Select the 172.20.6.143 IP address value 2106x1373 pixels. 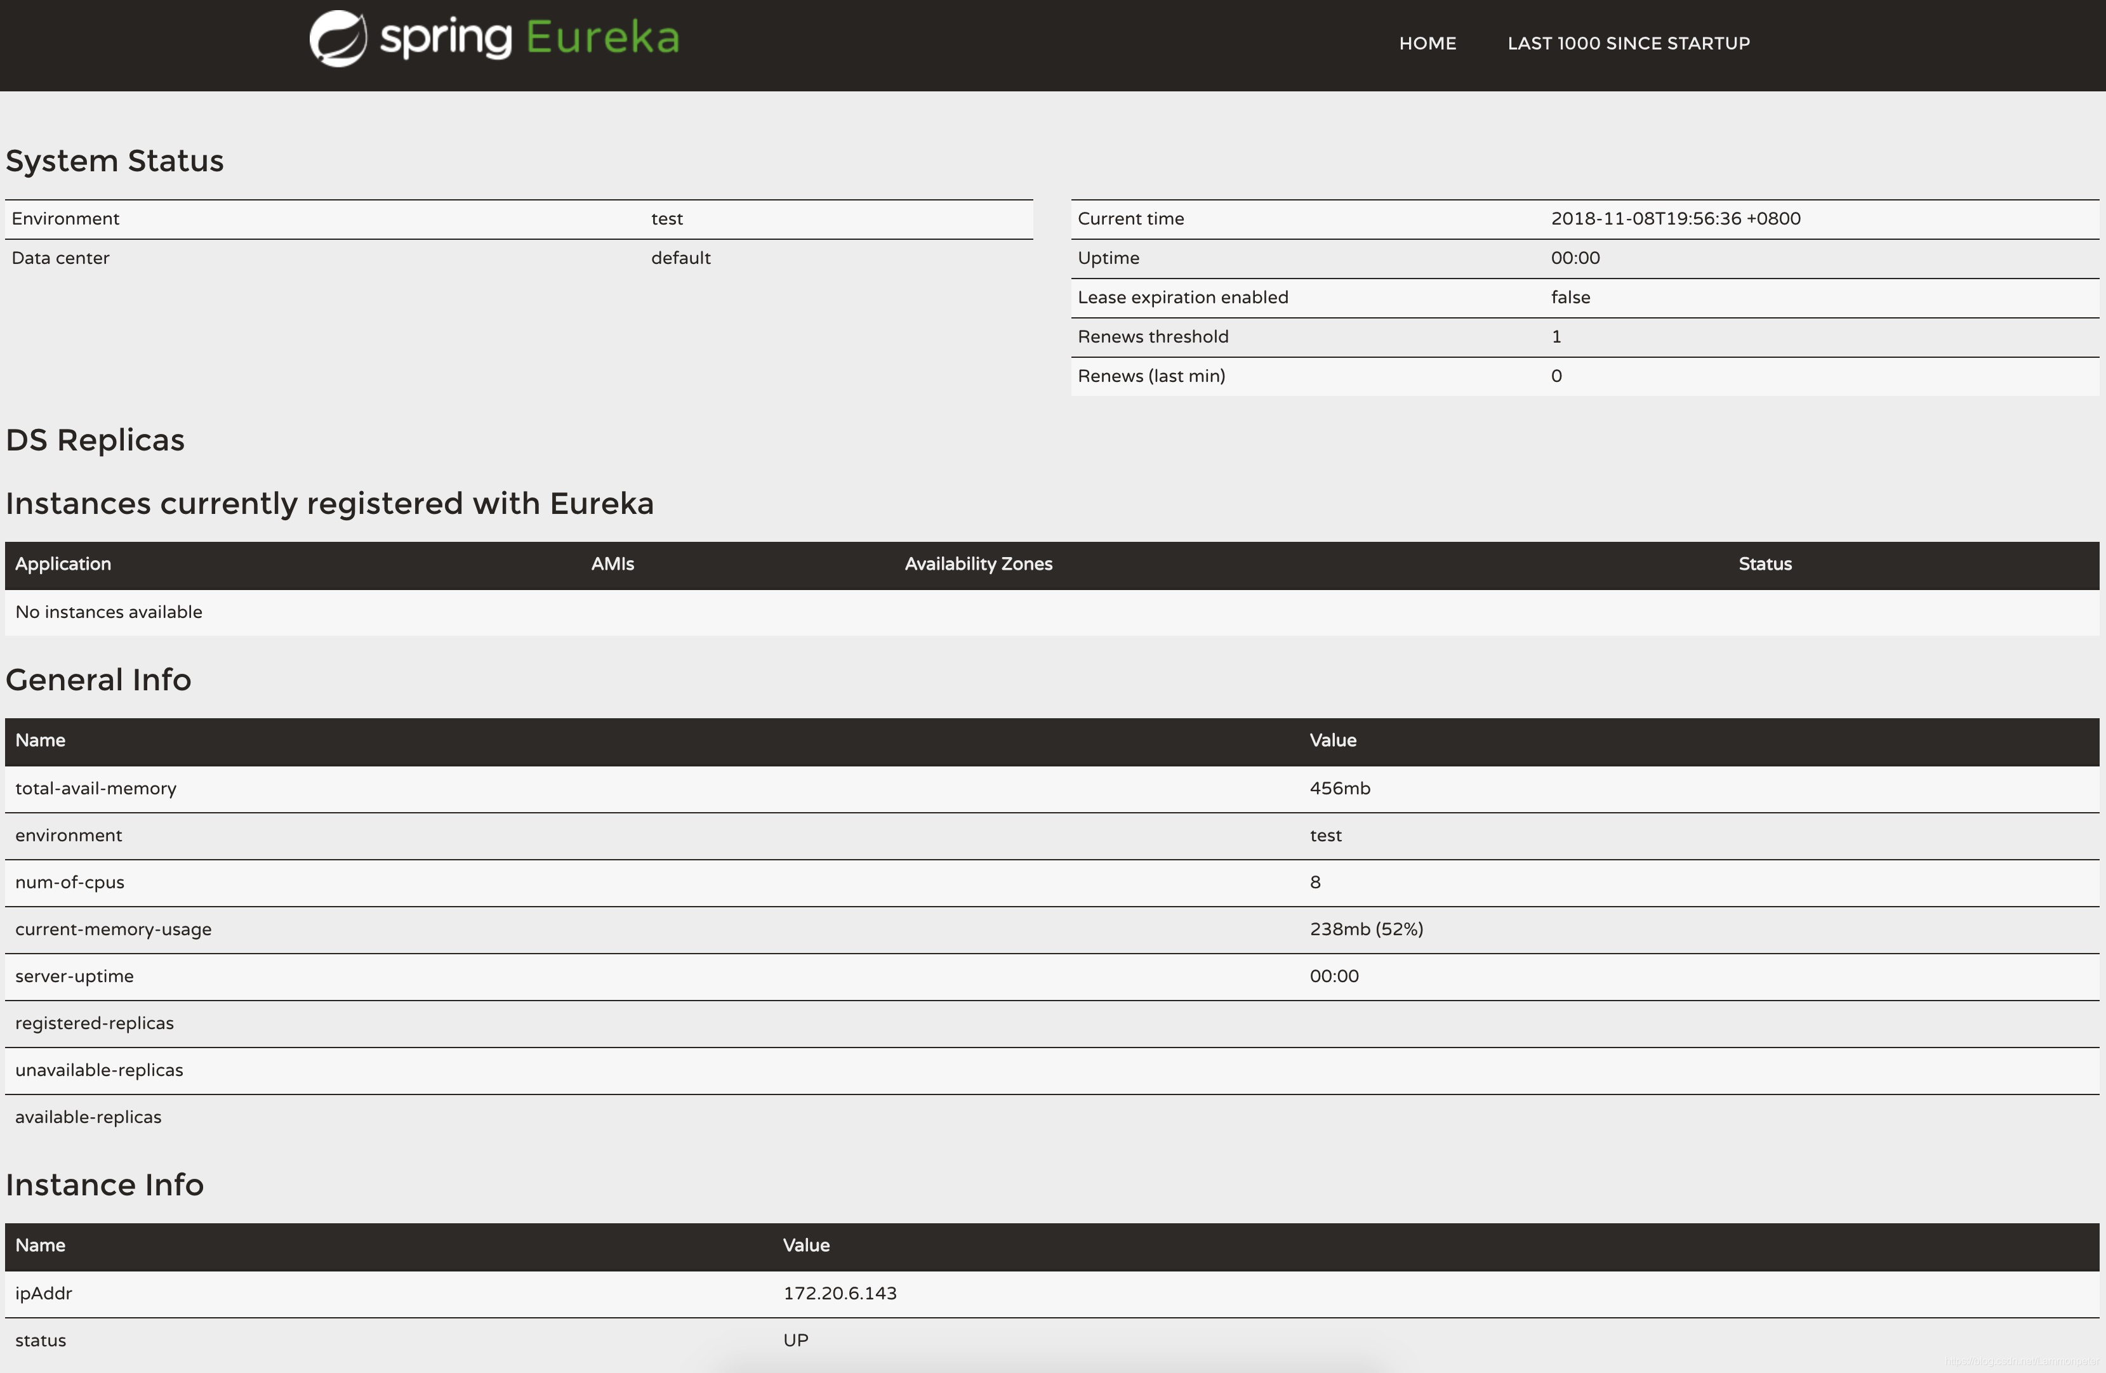tap(840, 1294)
